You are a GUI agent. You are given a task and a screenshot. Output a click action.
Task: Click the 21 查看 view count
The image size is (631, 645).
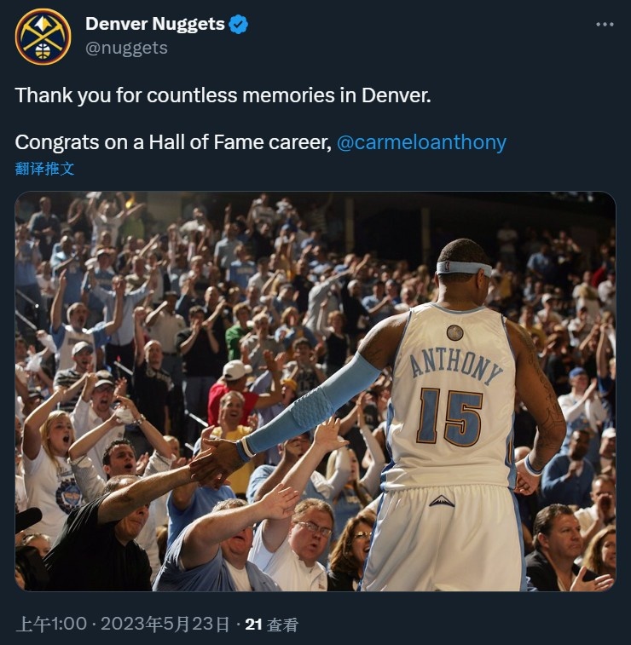tap(271, 625)
